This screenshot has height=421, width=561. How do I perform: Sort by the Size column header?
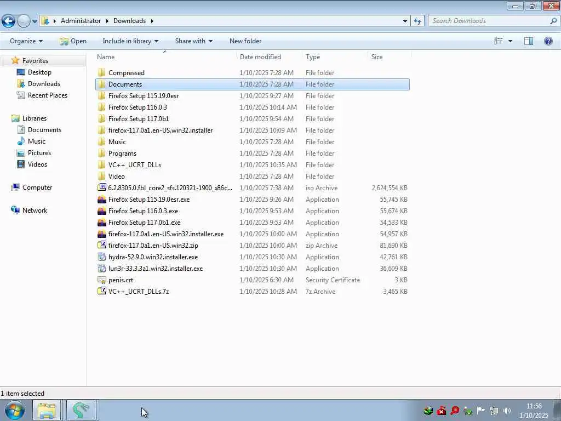point(390,57)
